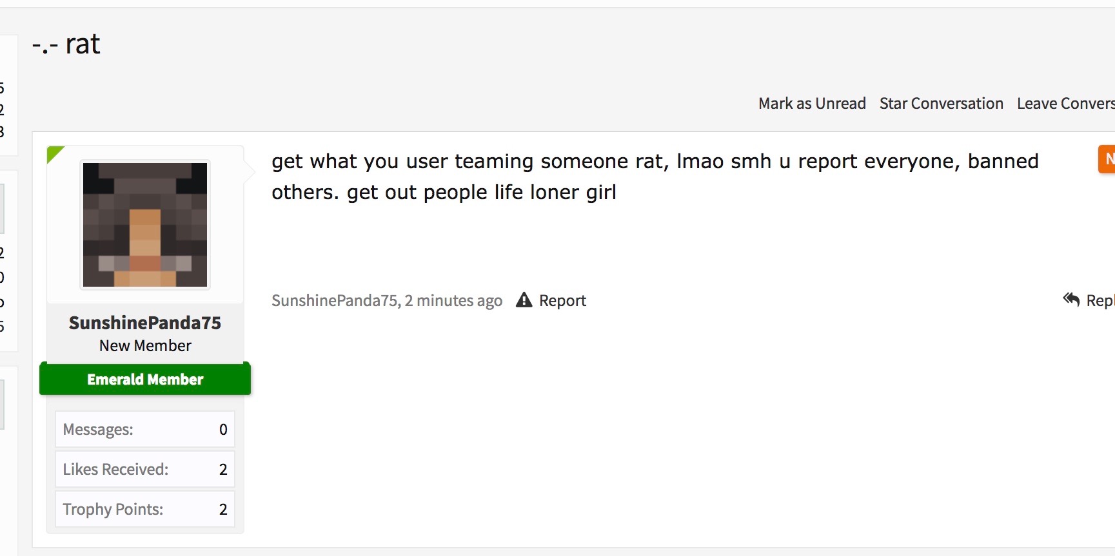This screenshot has width=1115, height=556.
Task: Click the green online indicator corner
Action: pos(55,155)
